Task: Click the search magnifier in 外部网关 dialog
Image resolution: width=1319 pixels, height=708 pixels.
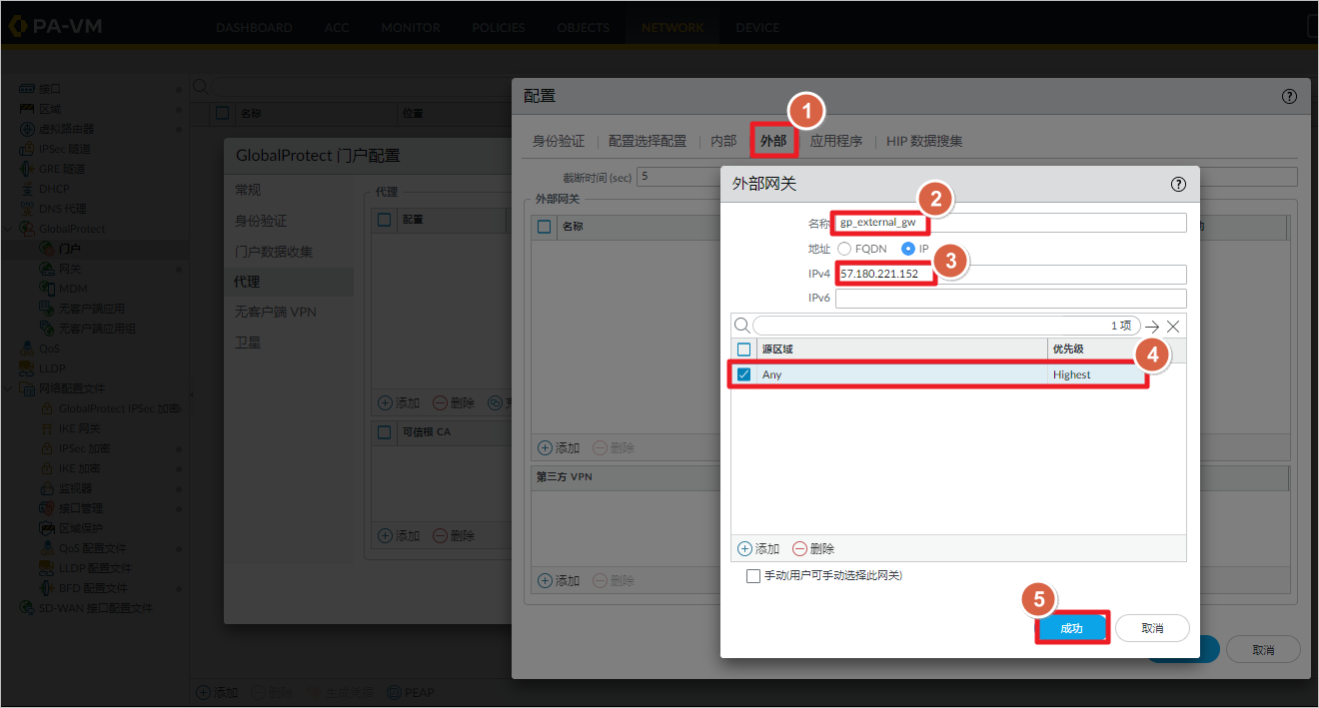Action: [741, 326]
